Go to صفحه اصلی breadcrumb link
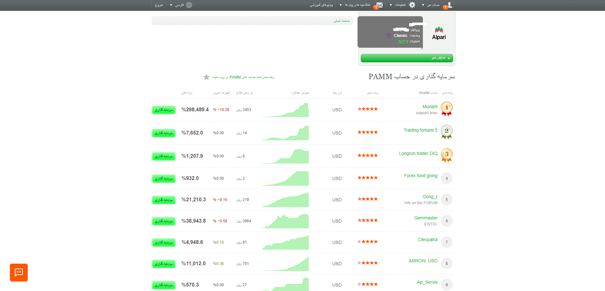 pyautogui.click(x=342, y=21)
